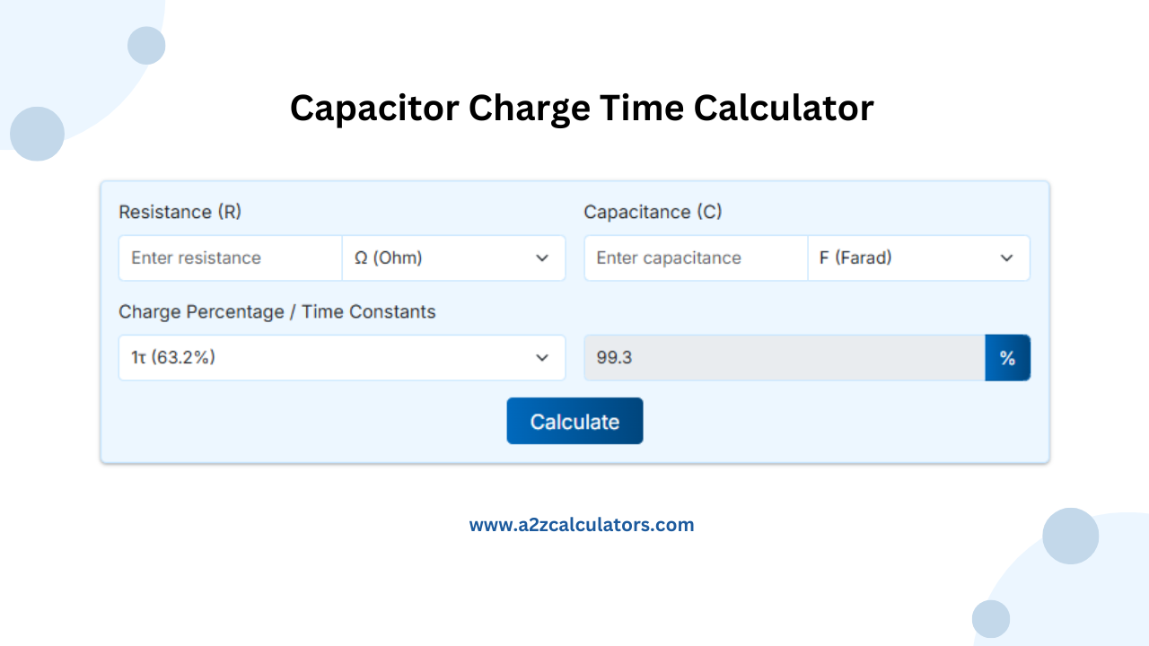Click the blue percent symbol button
The width and height of the screenshot is (1149, 646).
point(1008,357)
